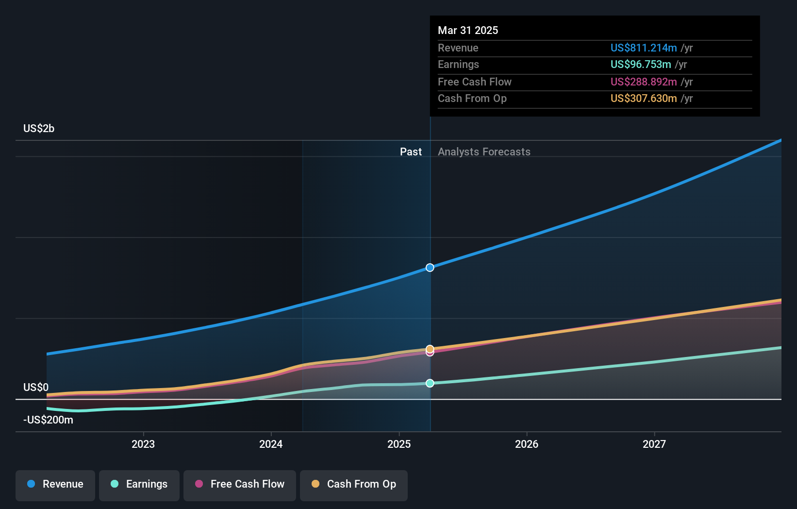The width and height of the screenshot is (797, 509).
Task: Click the Revenue data point marker on chart
Action: coord(430,268)
